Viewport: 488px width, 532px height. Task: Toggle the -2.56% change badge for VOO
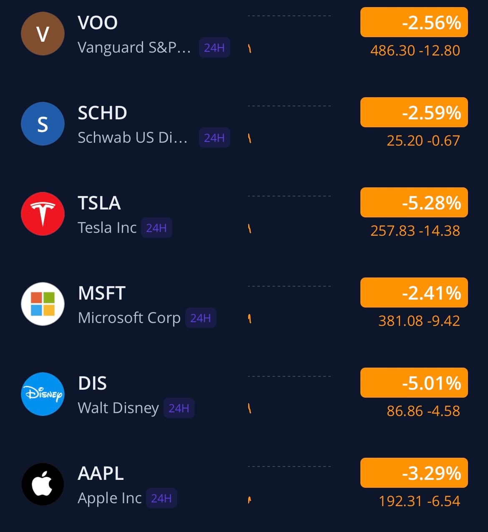pyautogui.click(x=414, y=22)
